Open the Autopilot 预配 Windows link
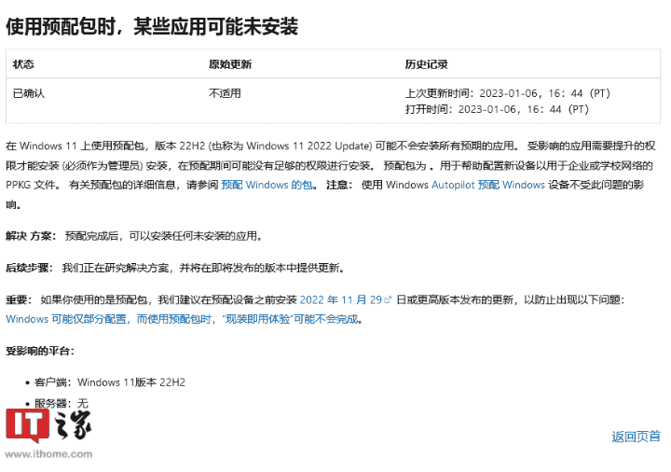This screenshot has width=671, height=472. [487, 186]
